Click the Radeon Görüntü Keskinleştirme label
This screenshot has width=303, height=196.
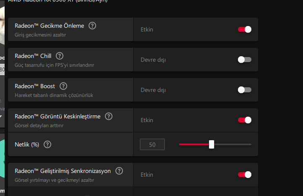coord(57,116)
